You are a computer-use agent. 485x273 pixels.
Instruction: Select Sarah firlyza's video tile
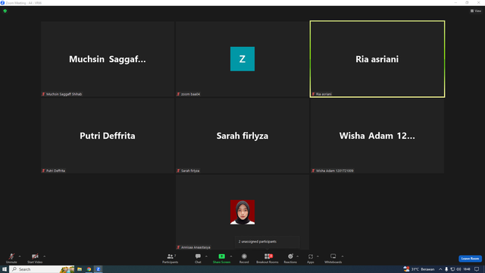coord(242,136)
